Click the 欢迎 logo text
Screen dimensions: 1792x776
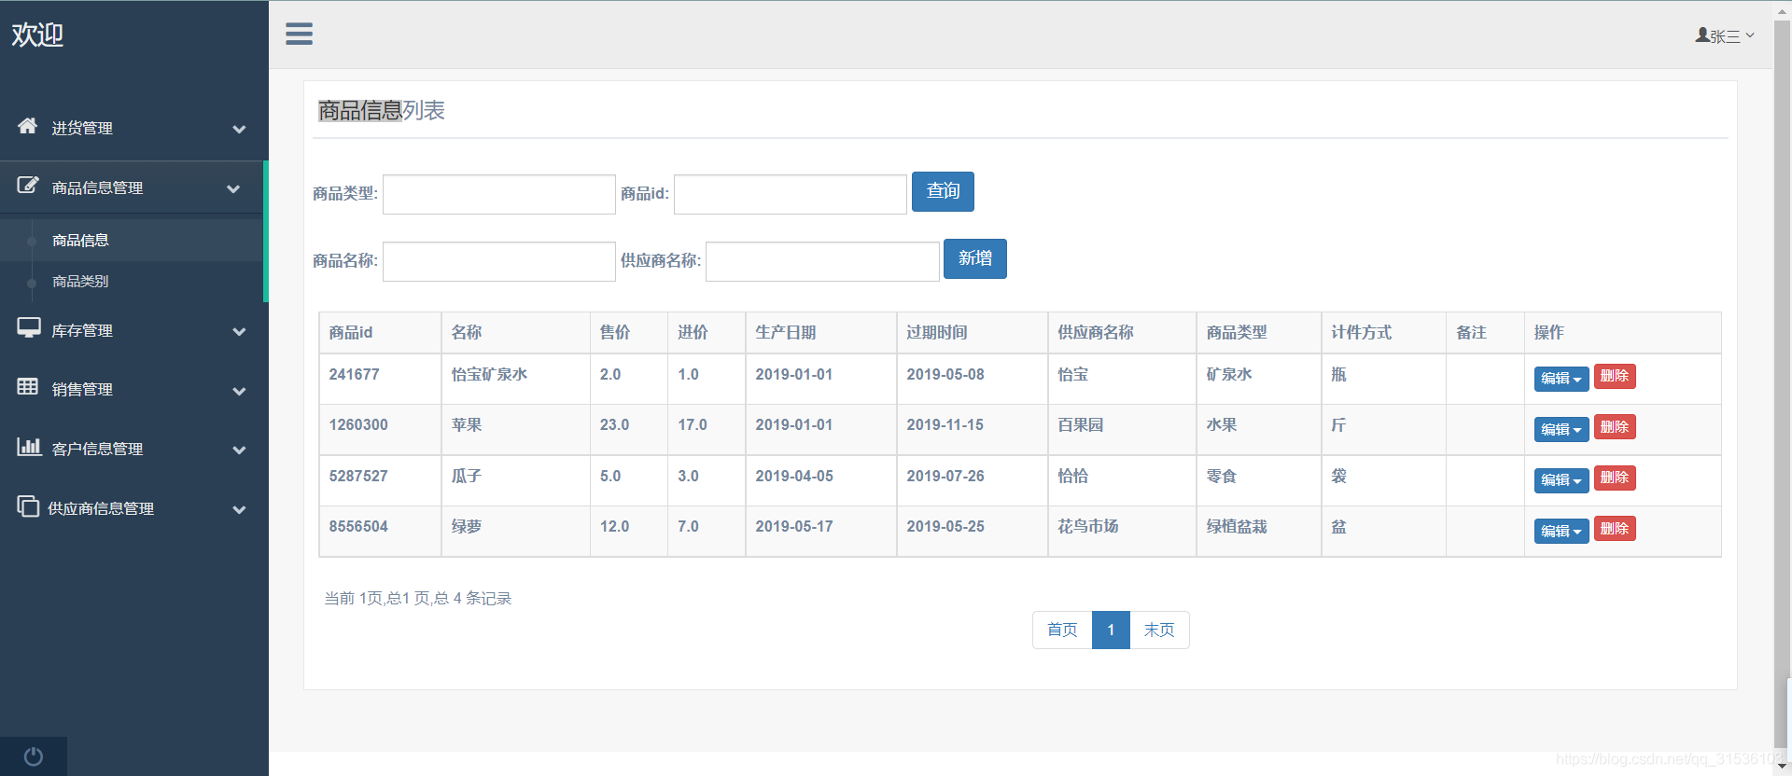pyautogui.click(x=37, y=35)
